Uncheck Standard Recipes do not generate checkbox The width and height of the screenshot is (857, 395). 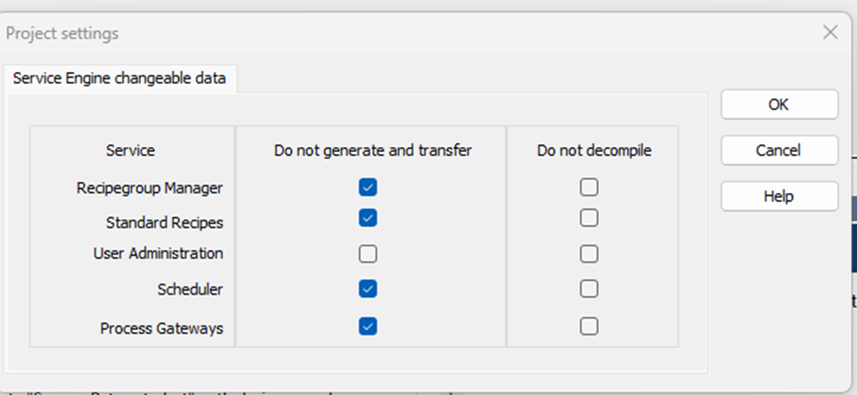tap(368, 218)
